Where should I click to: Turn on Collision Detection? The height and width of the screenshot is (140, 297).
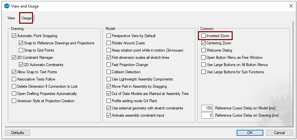pyautogui.click(x=109, y=72)
